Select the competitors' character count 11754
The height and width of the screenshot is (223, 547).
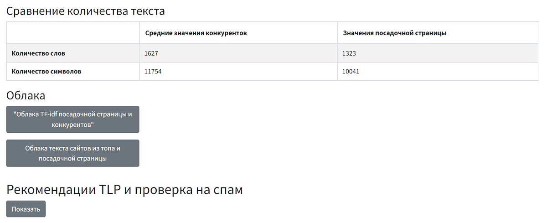(153, 72)
